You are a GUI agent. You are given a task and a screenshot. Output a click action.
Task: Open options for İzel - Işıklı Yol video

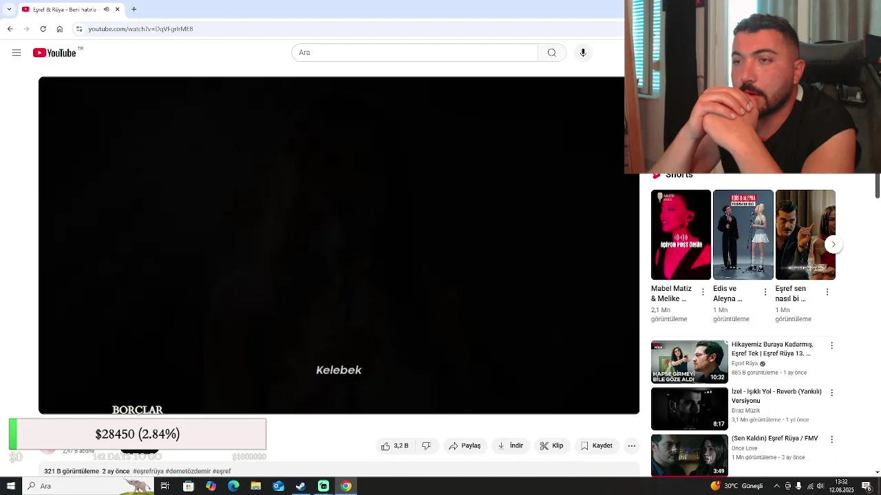pyautogui.click(x=831, y=393)
